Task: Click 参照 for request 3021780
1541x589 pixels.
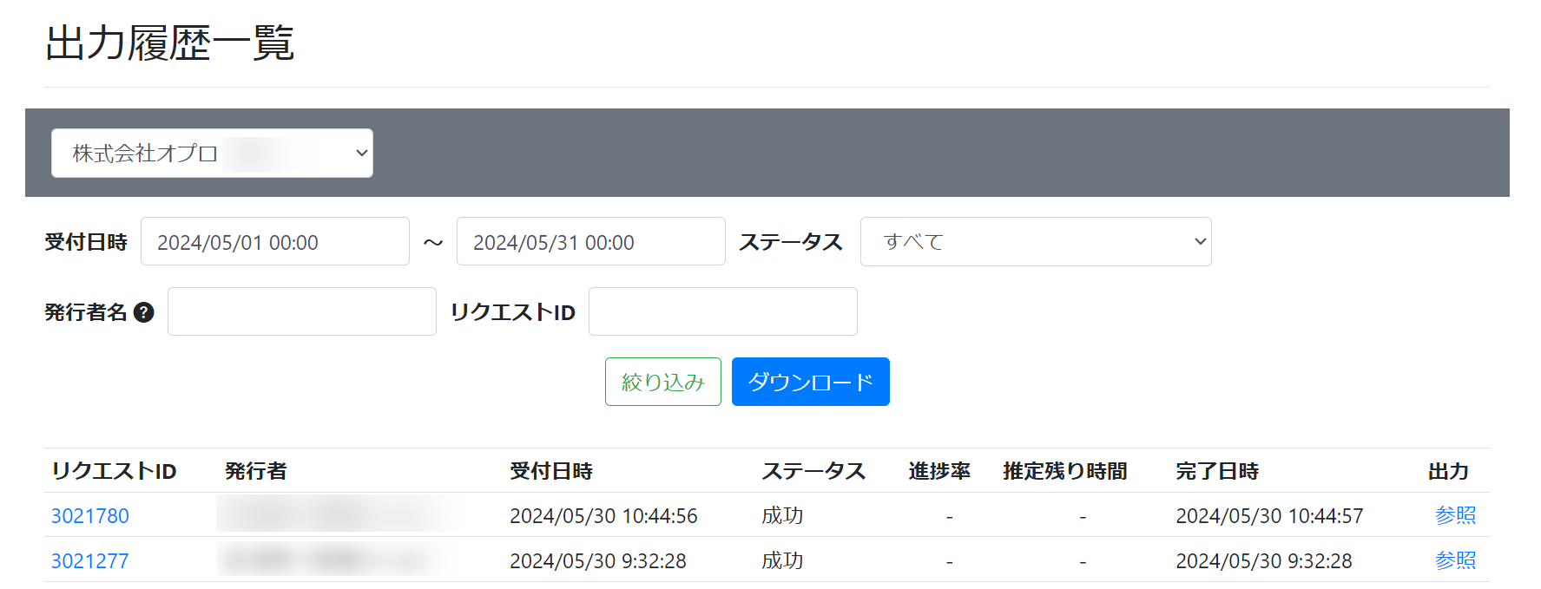Action: (1455, 515)
